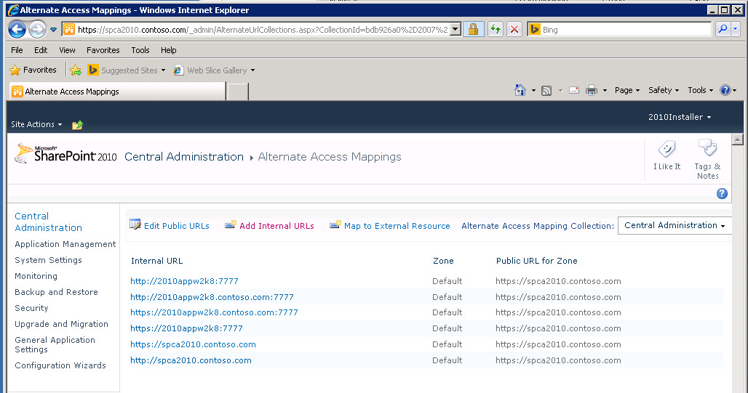Screen dimensions: 748x393
Task: Click the http://spca2010.contoso.com internal URL
Action: [191, 360]
